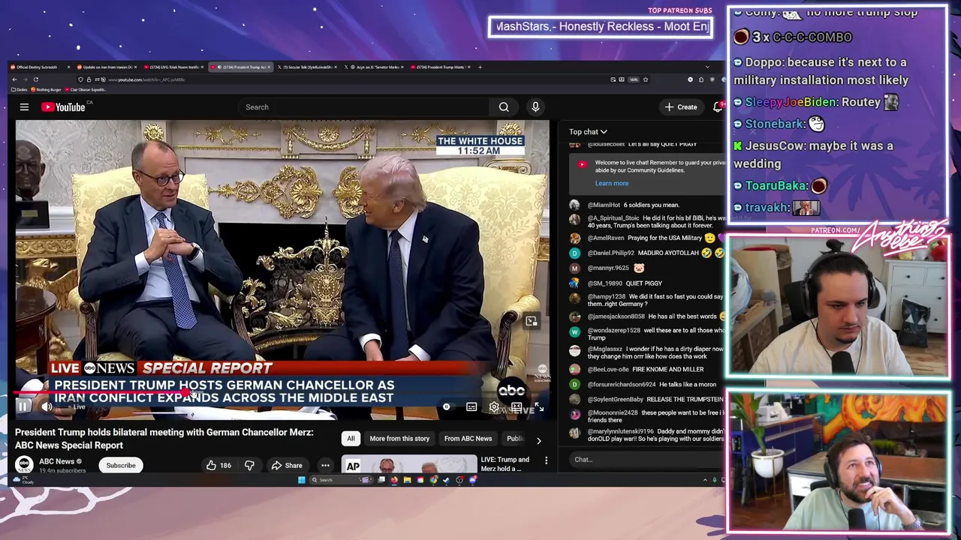
Task: Open File Explorer from taskbar
Action: (x=407, y=480)
